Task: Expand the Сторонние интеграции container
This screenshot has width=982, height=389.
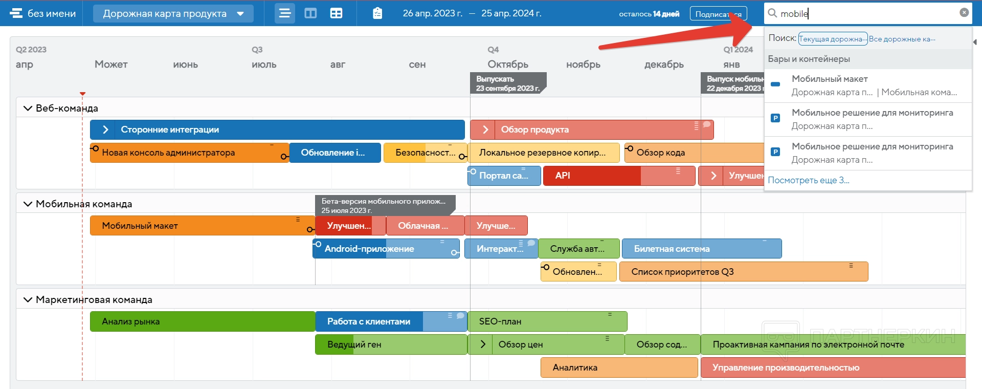Action: click(x=105, y=129)
